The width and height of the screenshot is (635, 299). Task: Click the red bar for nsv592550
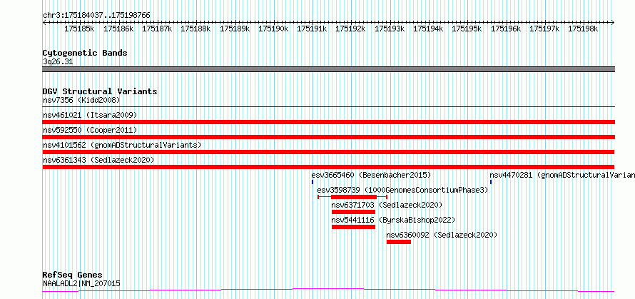[x=328, y=137]
